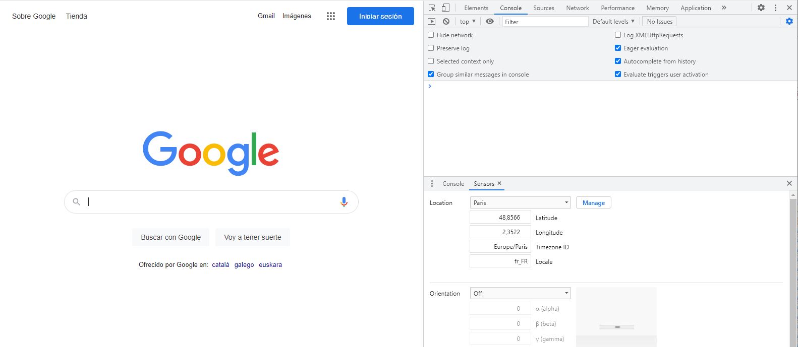The height and width of the screenshot is (347, 798).
Task: Open the Imágenes link
Action: [x=297, y=16]
